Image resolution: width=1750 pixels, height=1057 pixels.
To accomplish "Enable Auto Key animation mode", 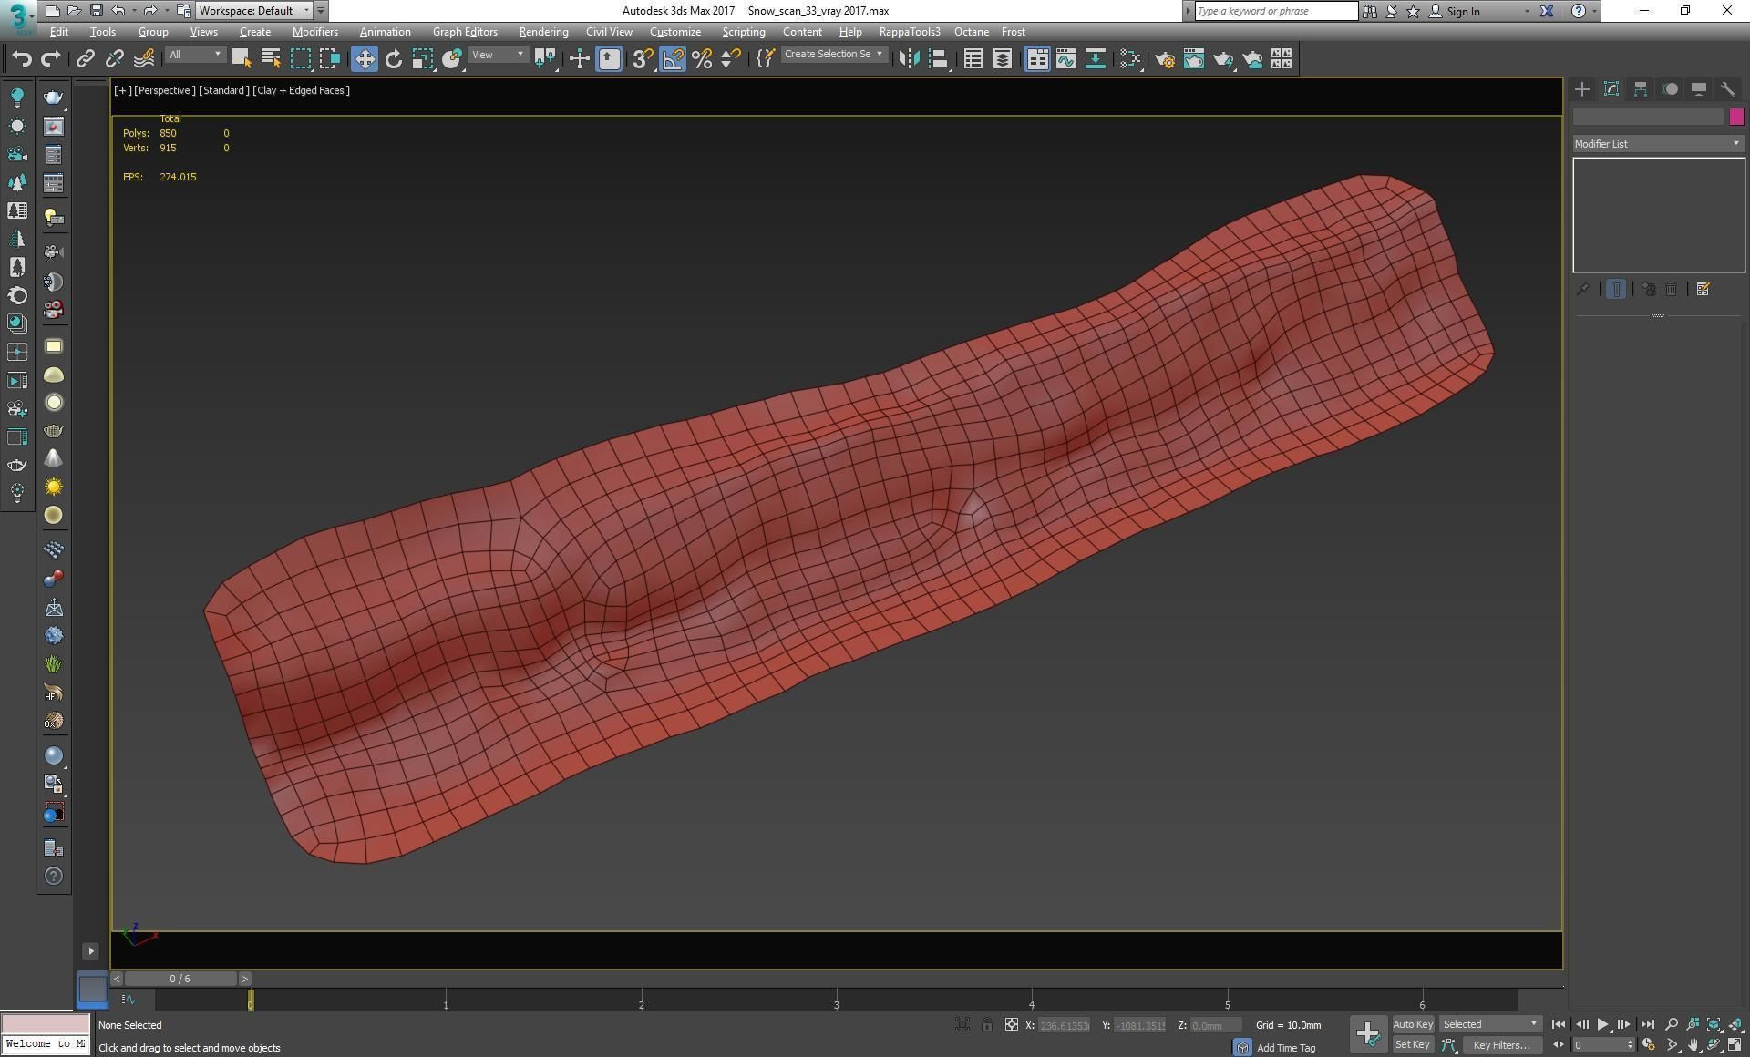I will tap(1412, 1024).
